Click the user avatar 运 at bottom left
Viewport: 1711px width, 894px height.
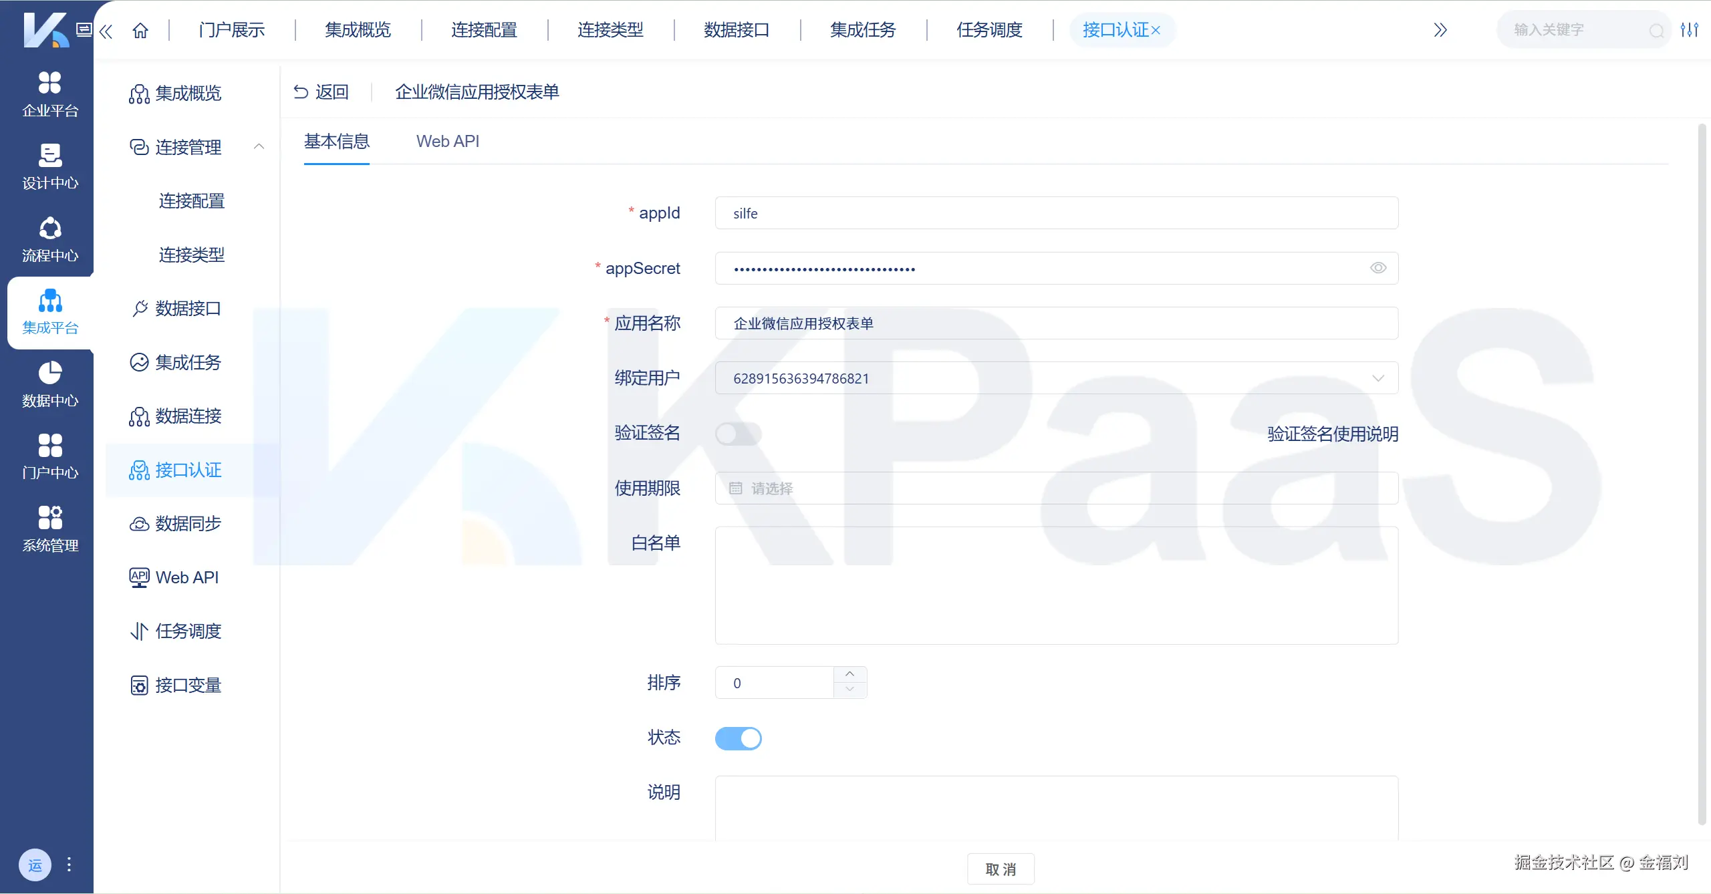[x=35, y=865]
